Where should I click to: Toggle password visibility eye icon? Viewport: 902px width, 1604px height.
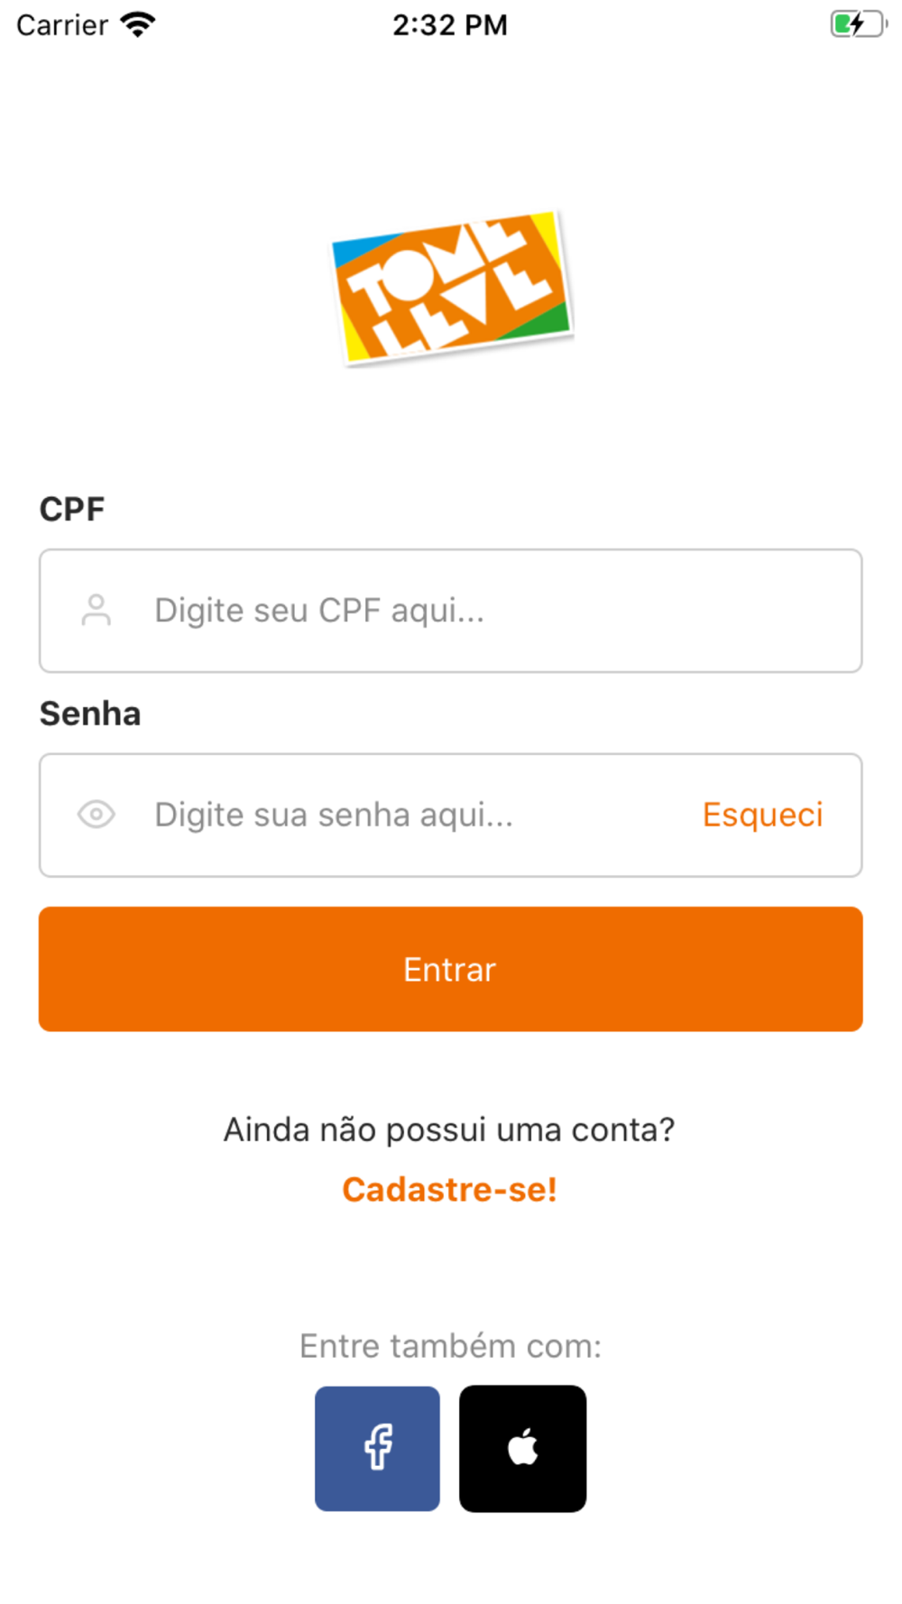[96, 815]
